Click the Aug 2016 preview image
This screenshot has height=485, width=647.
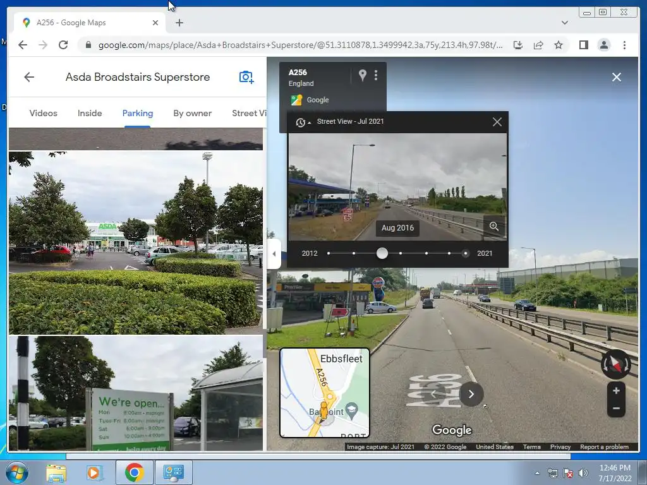(397, 187)
